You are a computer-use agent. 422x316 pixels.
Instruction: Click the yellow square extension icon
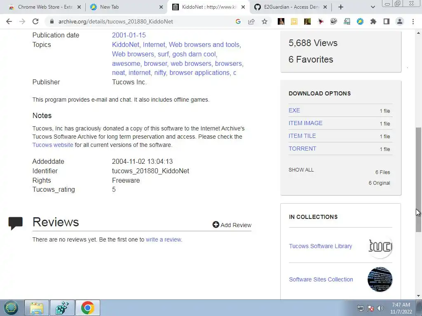[294, 21]
